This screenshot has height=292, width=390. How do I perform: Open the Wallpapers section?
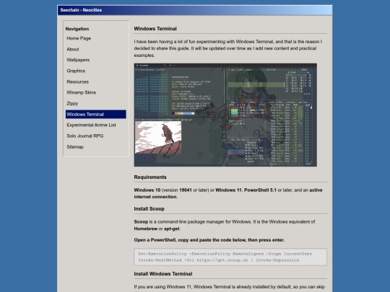pyautogui.click(x=78, y=60)
